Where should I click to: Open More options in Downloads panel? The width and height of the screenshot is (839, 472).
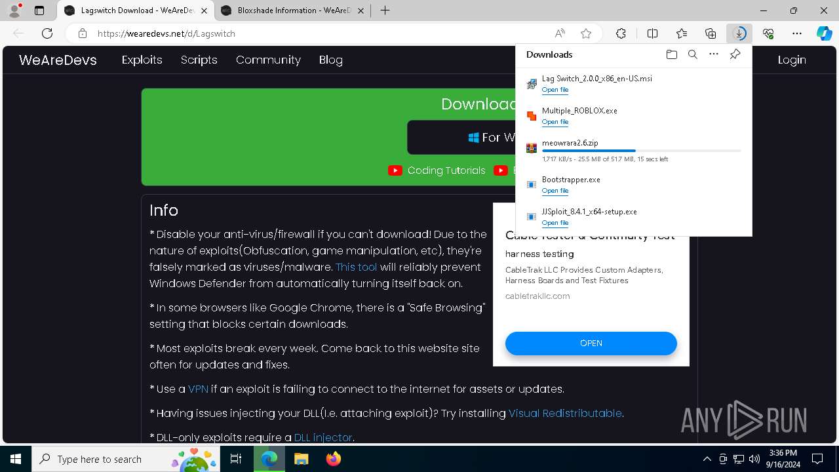[x=714, y=54]
